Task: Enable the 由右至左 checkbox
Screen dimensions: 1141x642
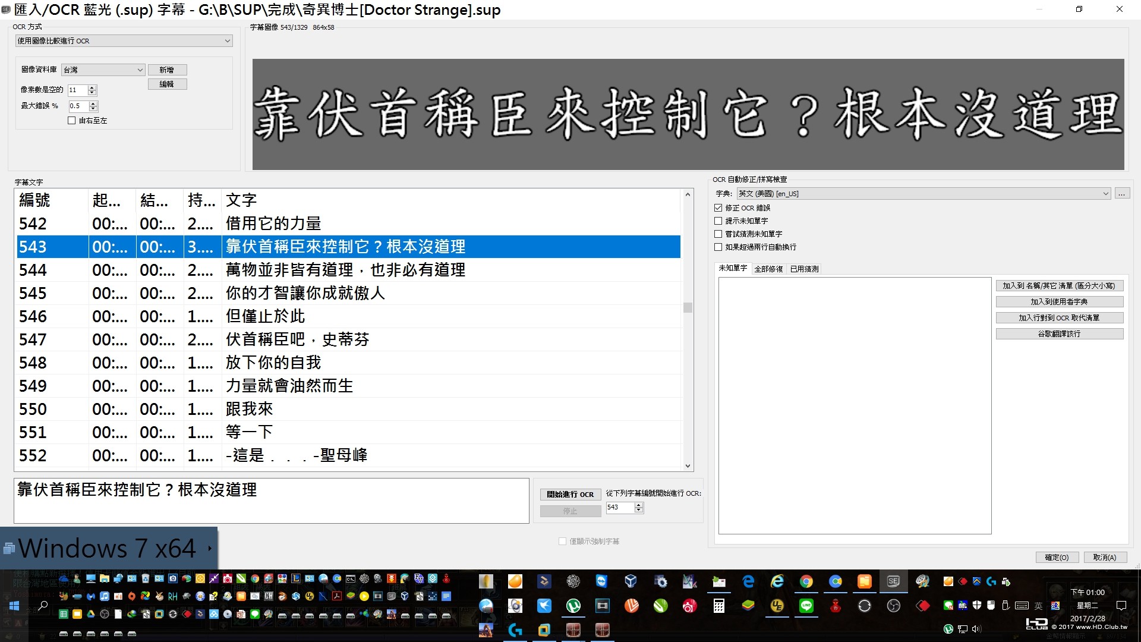Action: pos(71,120)
